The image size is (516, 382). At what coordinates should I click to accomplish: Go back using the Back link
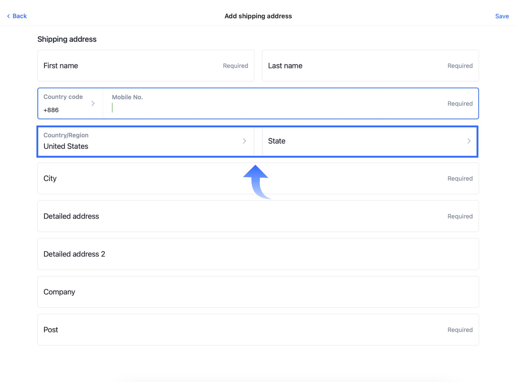(x=20, y=16)
